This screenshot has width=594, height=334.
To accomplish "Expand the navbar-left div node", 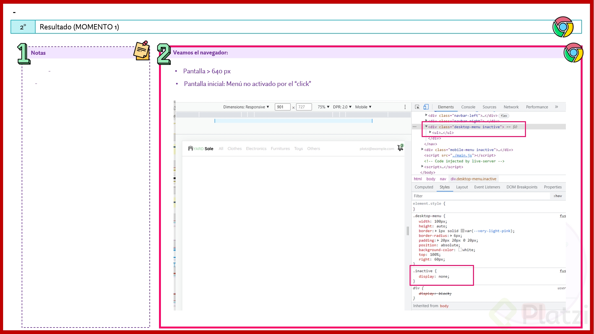I will (426, 115).
